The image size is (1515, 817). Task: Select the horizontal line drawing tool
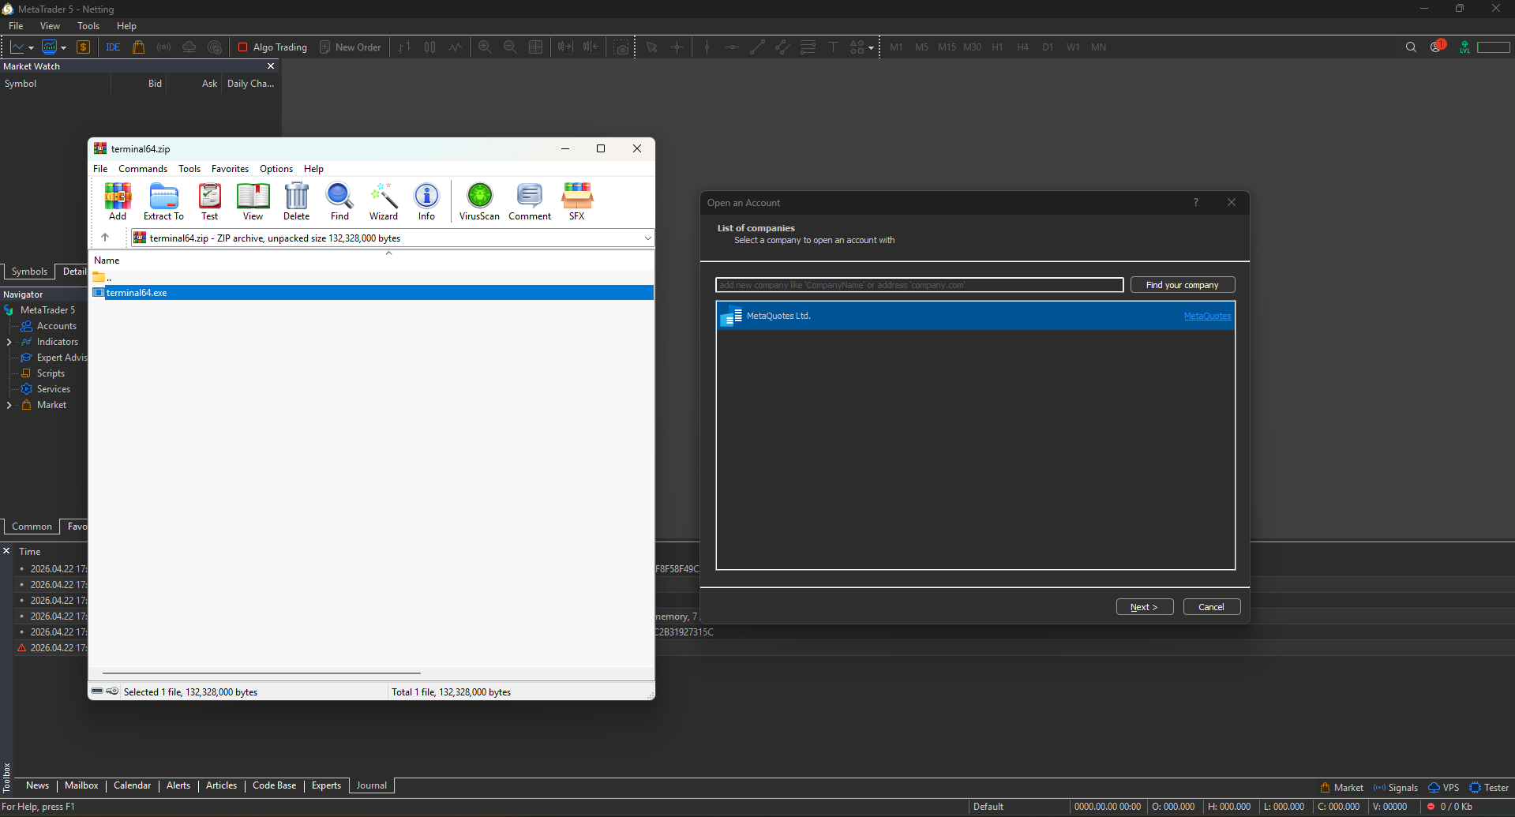pos(732,47)
